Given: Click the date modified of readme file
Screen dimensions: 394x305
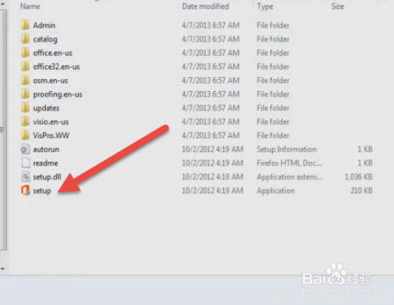Looking at the screenshot, I should [x=213, y=163].
